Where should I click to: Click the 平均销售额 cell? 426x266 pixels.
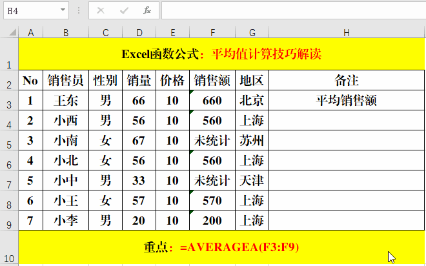[347, 101]
